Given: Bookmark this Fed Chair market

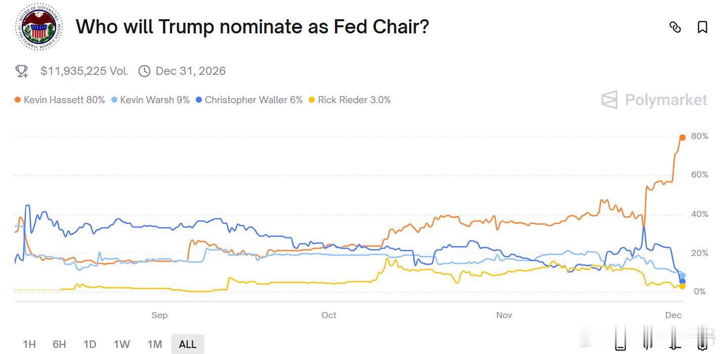Looking at the screenshot, I should 702,27.
